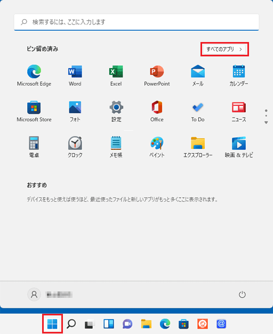Open the エクスプローラー pinned app
This screenshot has width=273, height=334.
(x=198, y=147)
